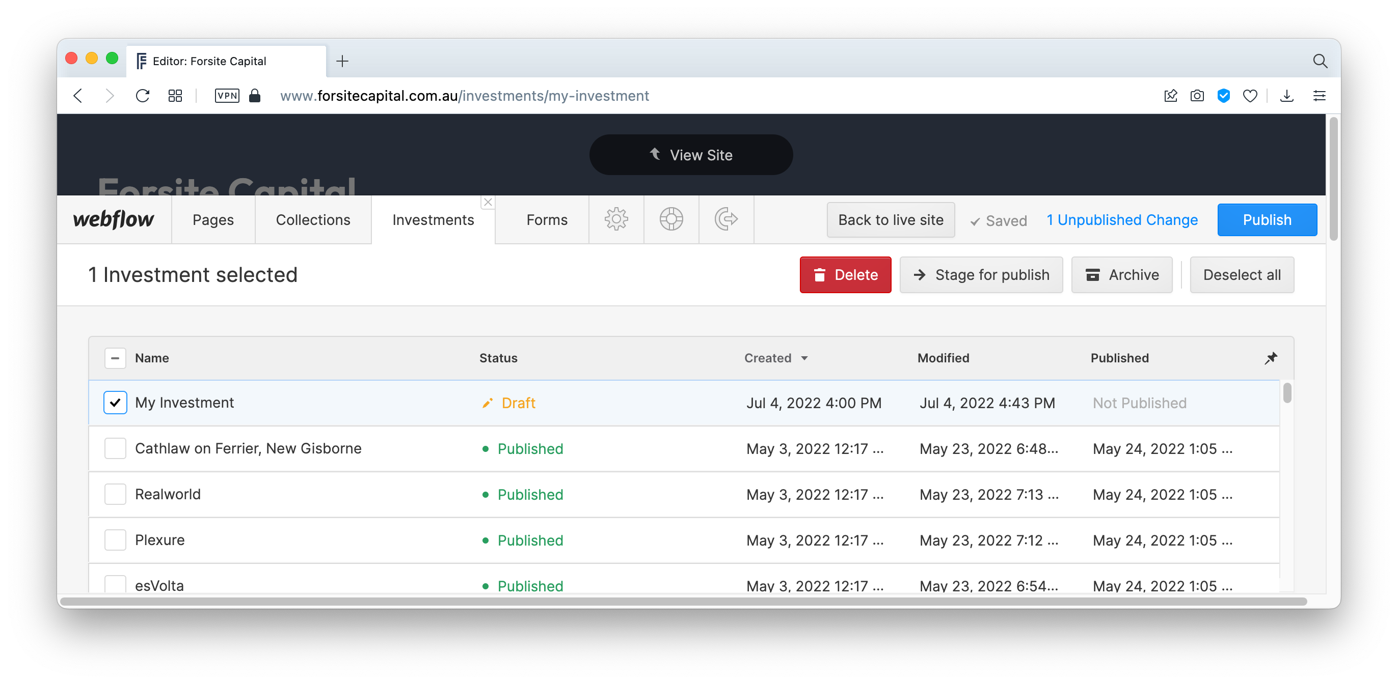Click the Modified column header
The width and height of the screenshot is (1398, 684).
point(943,358)
